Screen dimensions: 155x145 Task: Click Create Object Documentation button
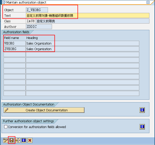44,110
